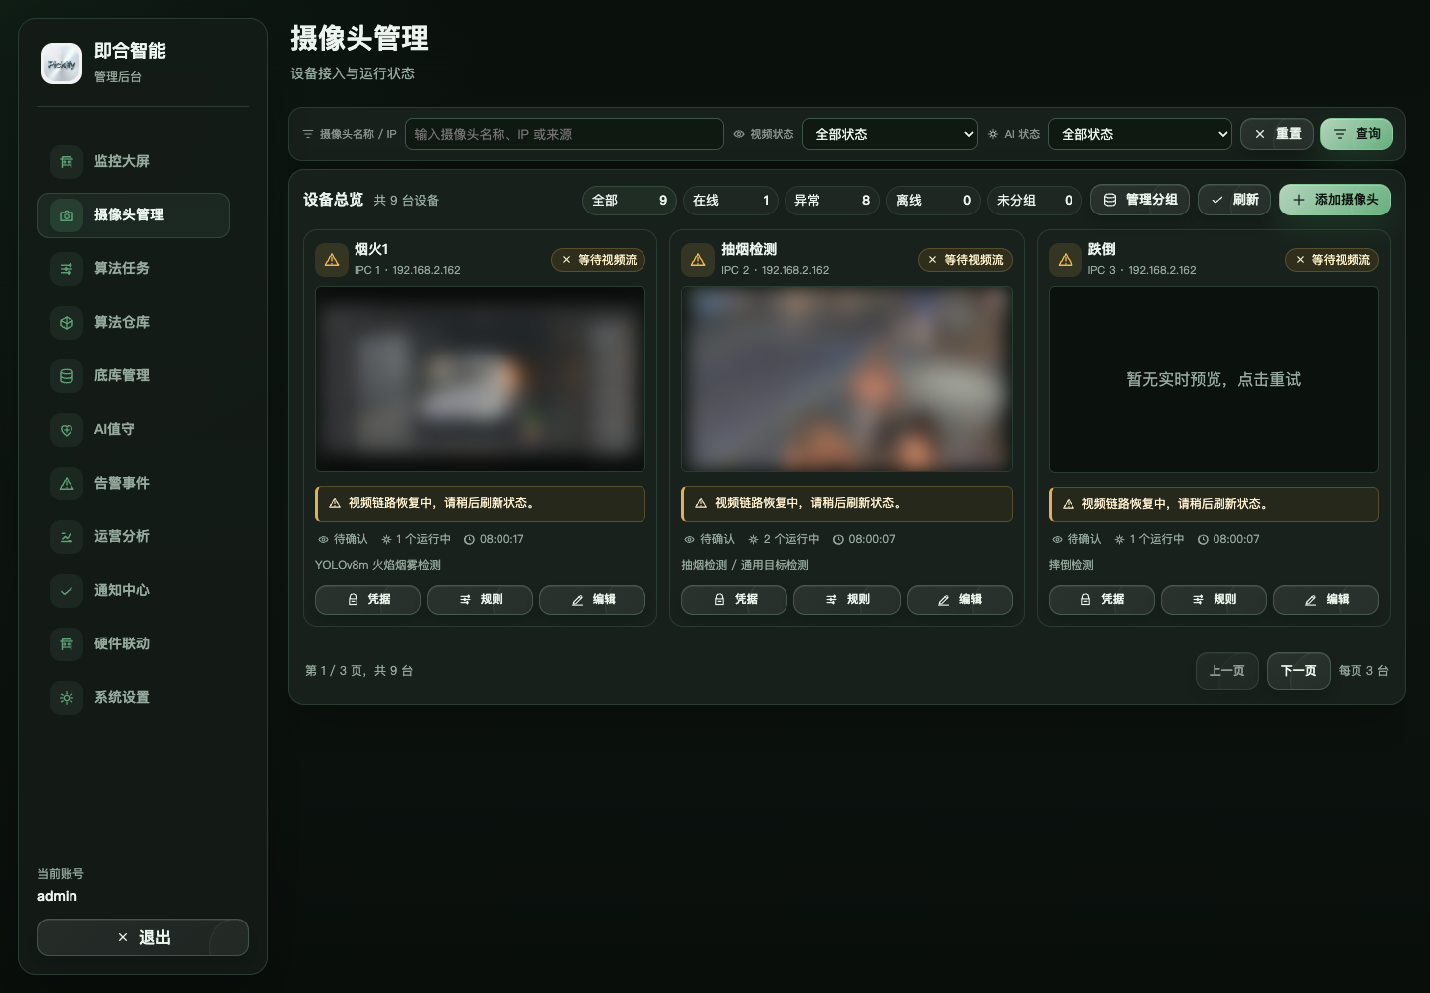The width and height of the screenshot is (1430, 993).
Task: Open the 抽烟检测 video preview thumbnail
Action: click(847, 378)
